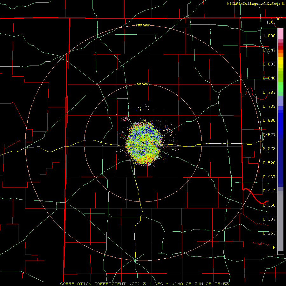The height and width of the screenshot is (286, 286).
Task: Click the black radar site dot at center
Action: pos(143,143)
